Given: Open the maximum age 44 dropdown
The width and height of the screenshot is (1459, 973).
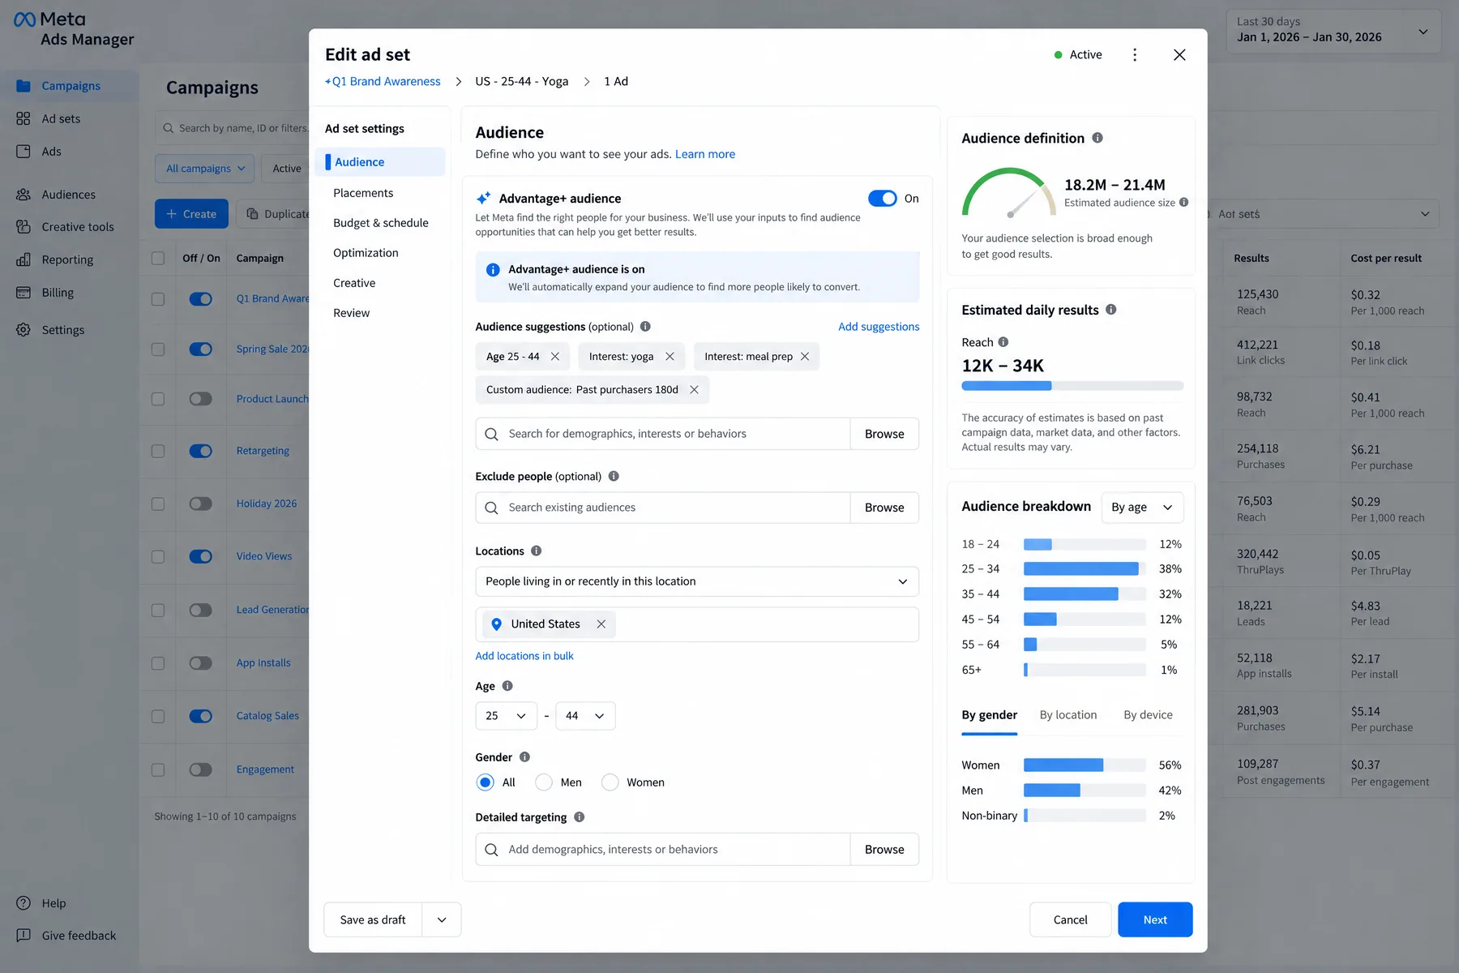Looking at the screenshot, I should click(585, 716).
